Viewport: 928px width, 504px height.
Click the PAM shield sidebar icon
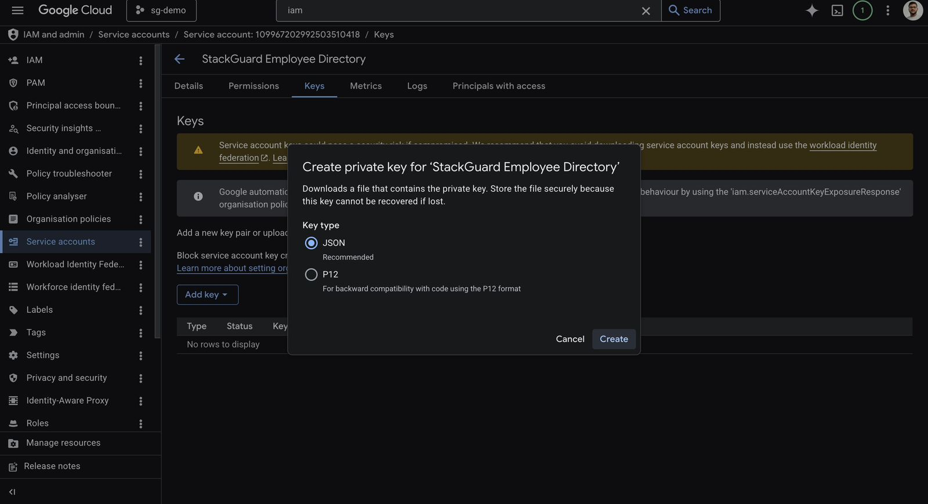tap(13, 83)
